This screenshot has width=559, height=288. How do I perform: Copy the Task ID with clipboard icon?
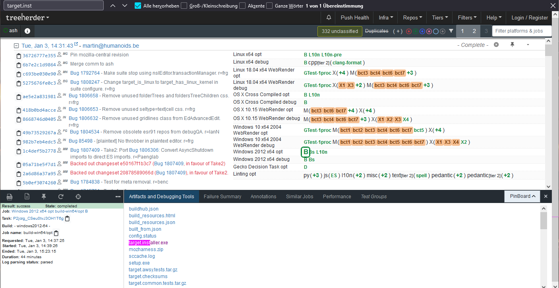click(x=68, y=218)
